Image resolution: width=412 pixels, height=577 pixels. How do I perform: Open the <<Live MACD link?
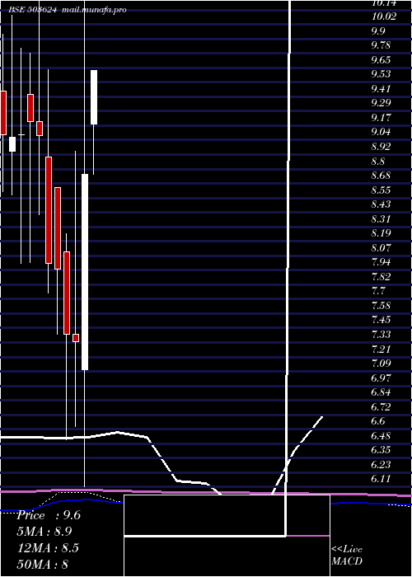coord(347,556)
